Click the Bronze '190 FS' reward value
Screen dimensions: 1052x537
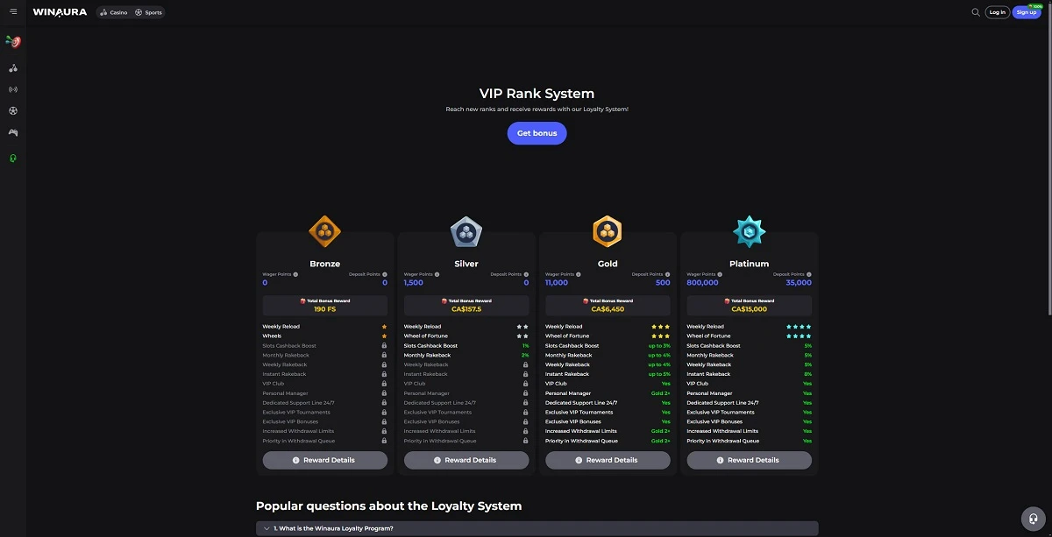(x=325, y=309)
